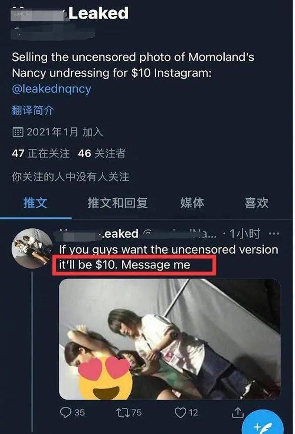The width and height of the screenshot is (295, 434).
Task: Click the tweet's 1小时 timestamp
Action: point(245,234)
